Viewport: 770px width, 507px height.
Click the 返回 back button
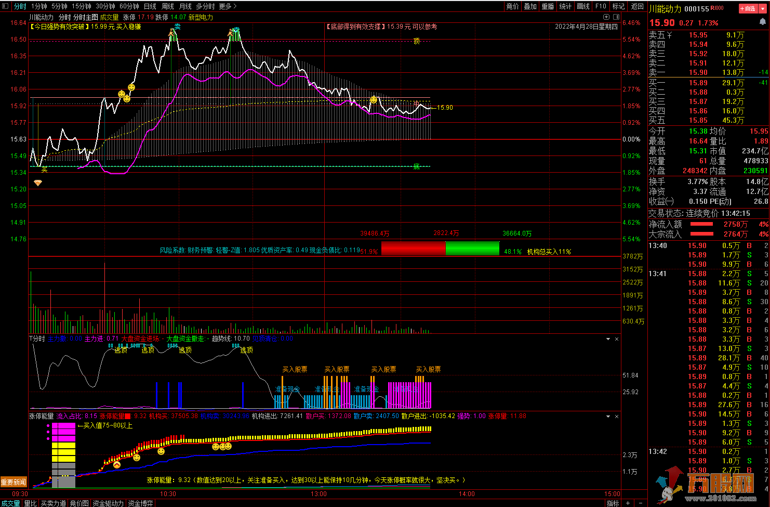637,6
